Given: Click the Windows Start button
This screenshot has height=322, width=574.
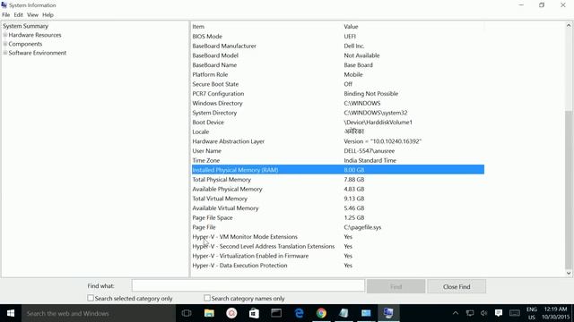Looking at the screenshot, I should coord(11,313).
